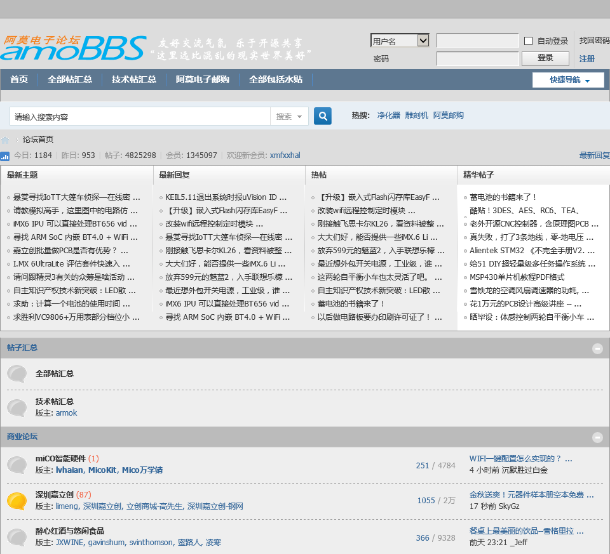Open moderator armok profile

pos(66,412)
